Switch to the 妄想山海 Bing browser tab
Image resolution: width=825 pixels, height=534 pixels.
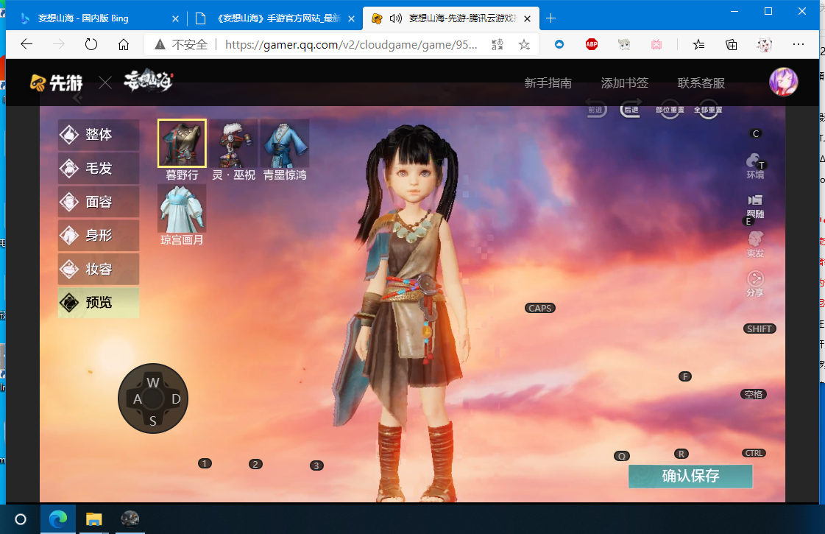coord(99,18)
